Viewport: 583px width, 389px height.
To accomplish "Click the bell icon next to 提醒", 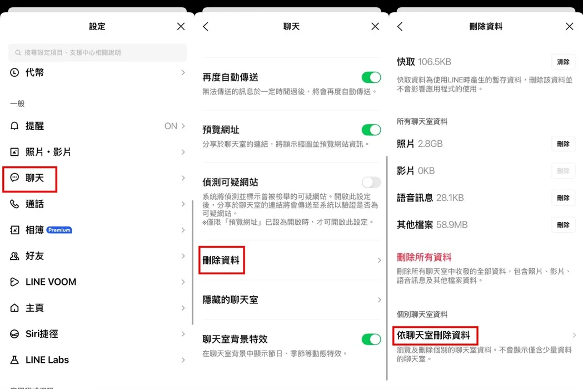I will 14,126.
